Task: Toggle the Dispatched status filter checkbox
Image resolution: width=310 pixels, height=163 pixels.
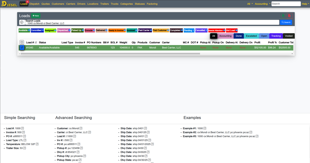Action: coord(69,30)
